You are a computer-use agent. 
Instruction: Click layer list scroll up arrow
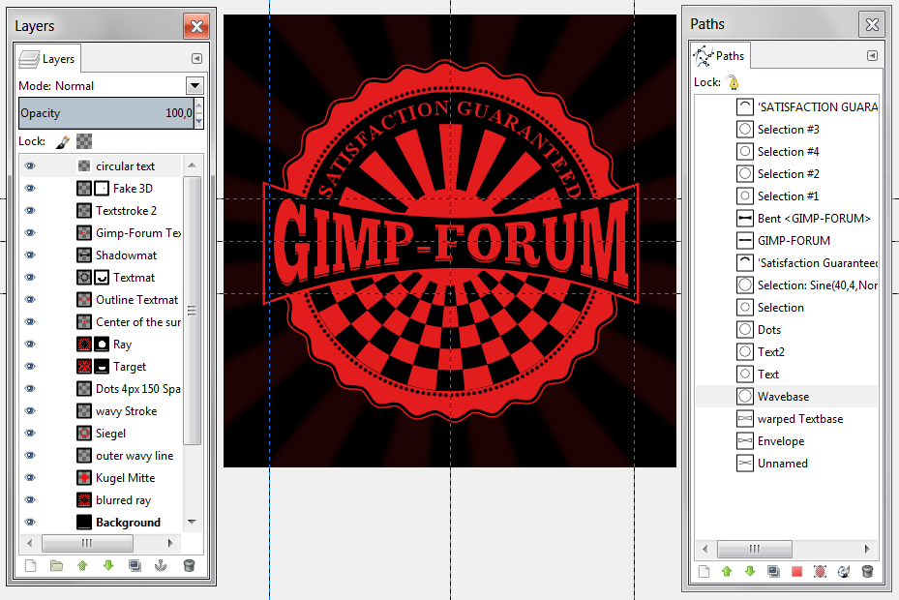point(192,165)
